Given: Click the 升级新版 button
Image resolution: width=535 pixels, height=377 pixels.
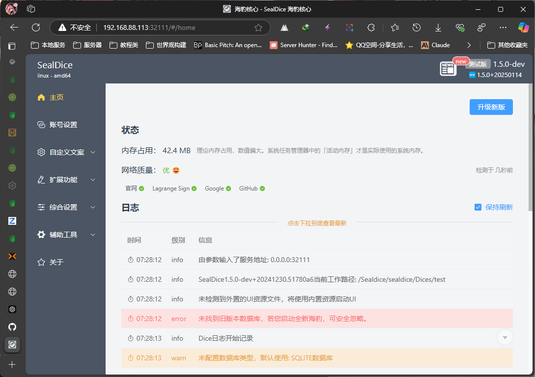Looking at the screenshot, I should pos(491,107).
